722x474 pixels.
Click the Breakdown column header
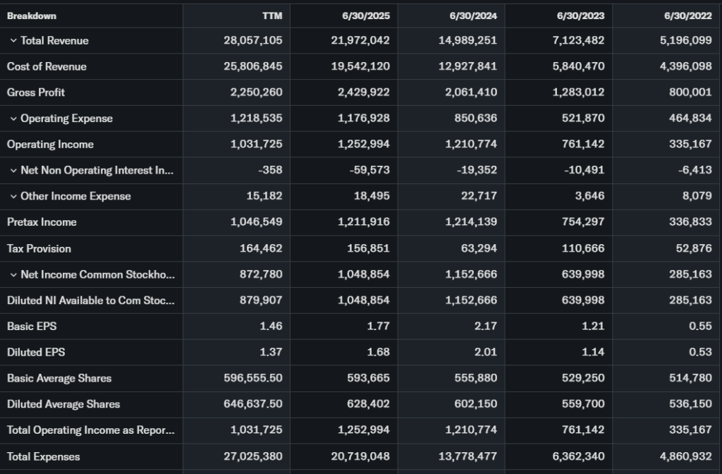[32, 16]
